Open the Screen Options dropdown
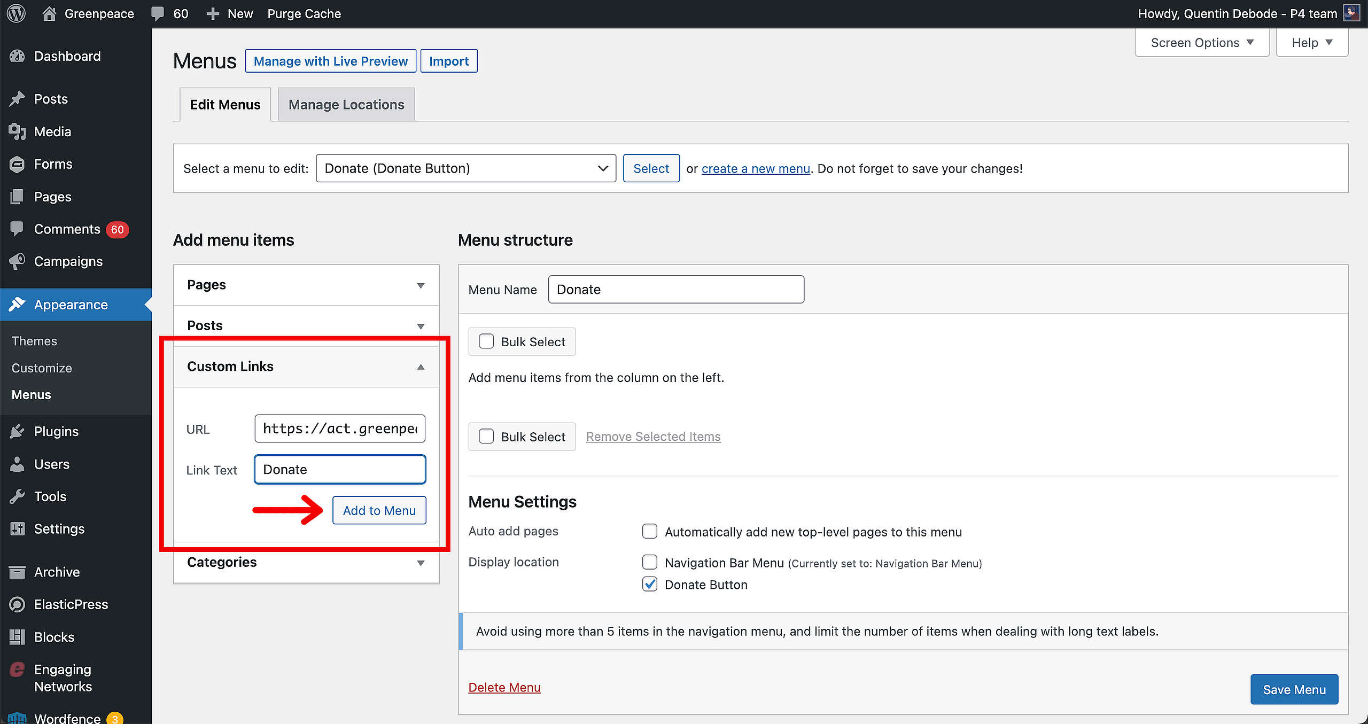Viewport: 1368px width, 724px height. point(1202,43)
